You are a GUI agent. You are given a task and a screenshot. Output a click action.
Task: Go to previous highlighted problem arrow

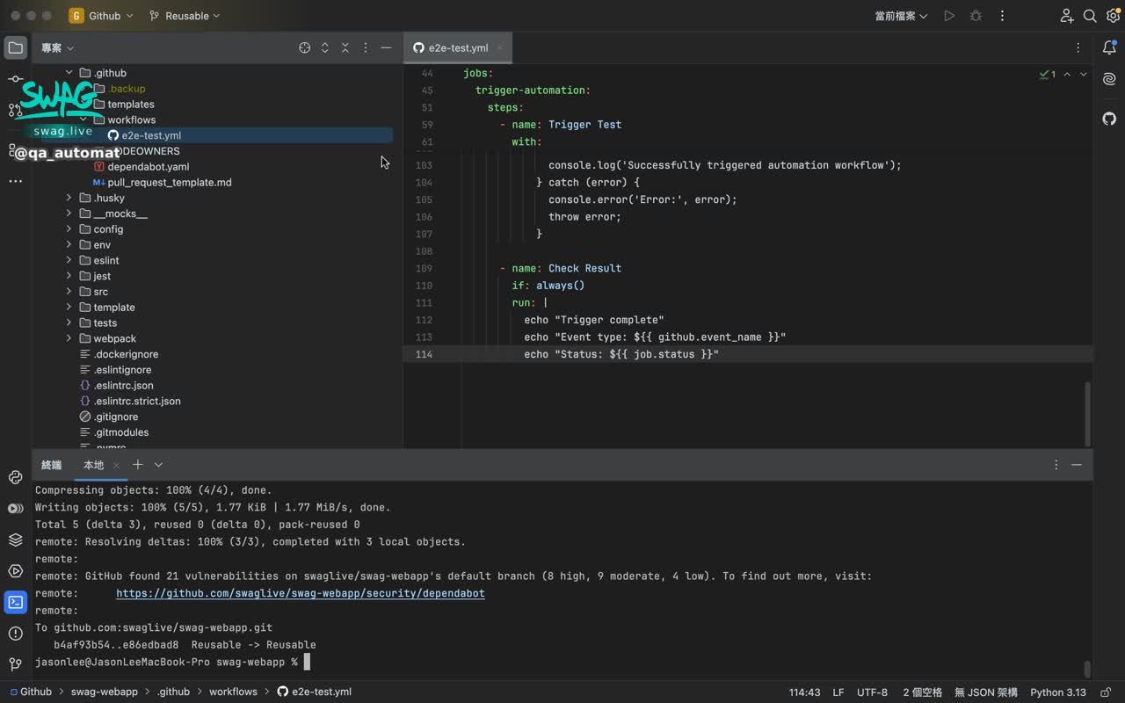(x=1067, y=75)
